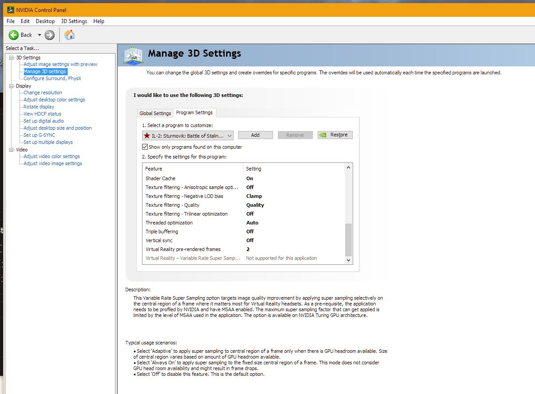The width and height of the screenshot is (535, 394).
Task: Click the Home icon in toolbar
Action: coord(69,35)
